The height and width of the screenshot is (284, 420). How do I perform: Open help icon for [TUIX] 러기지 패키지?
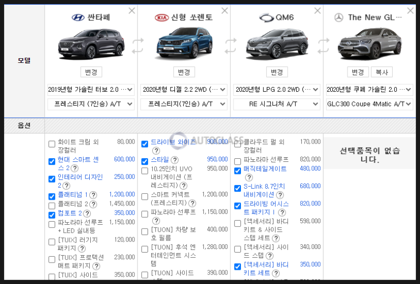click(x=82, y=249)
